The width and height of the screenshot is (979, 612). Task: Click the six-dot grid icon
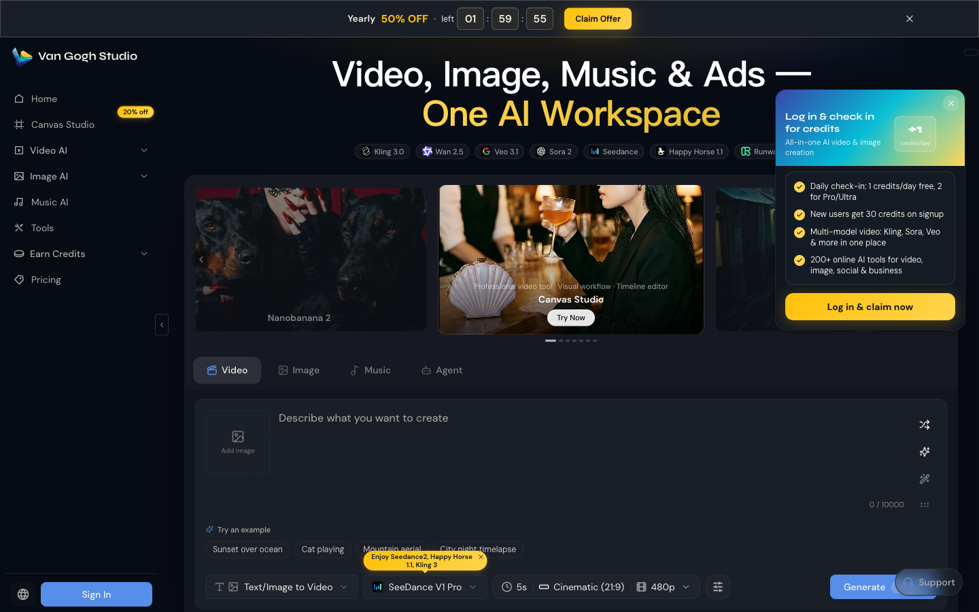925,505
